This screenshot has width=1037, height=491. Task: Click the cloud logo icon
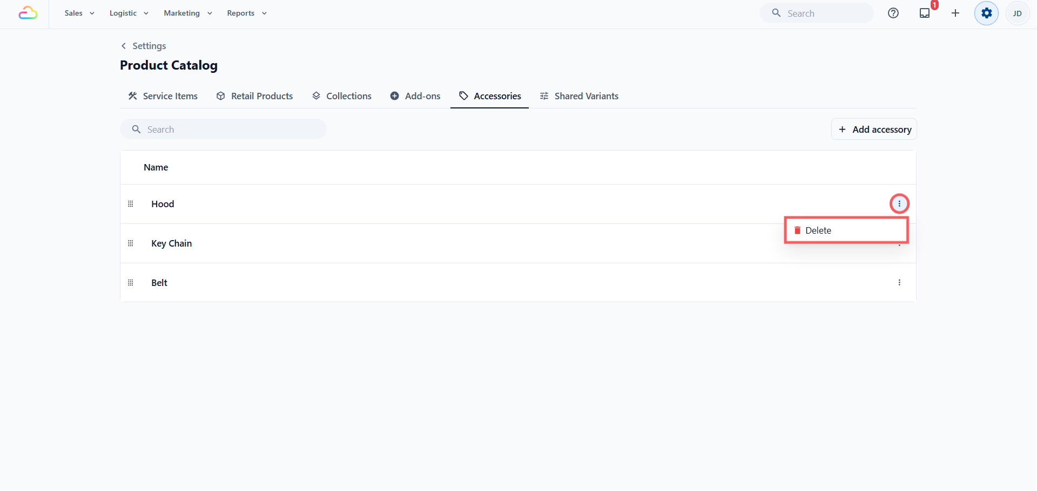[x=28, y=13]
